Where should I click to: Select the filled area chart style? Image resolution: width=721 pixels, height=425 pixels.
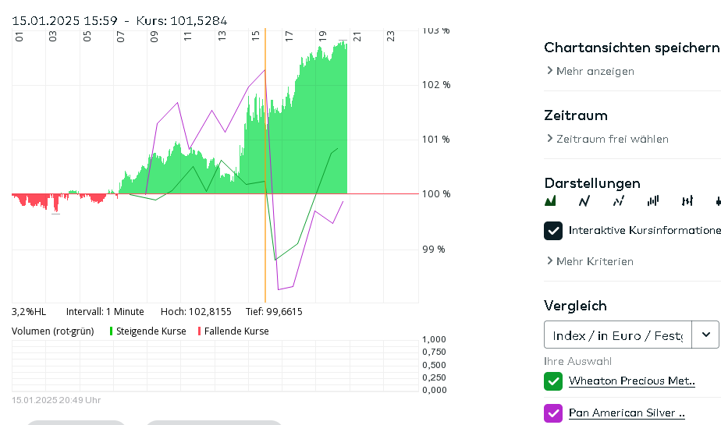(550, 201)
